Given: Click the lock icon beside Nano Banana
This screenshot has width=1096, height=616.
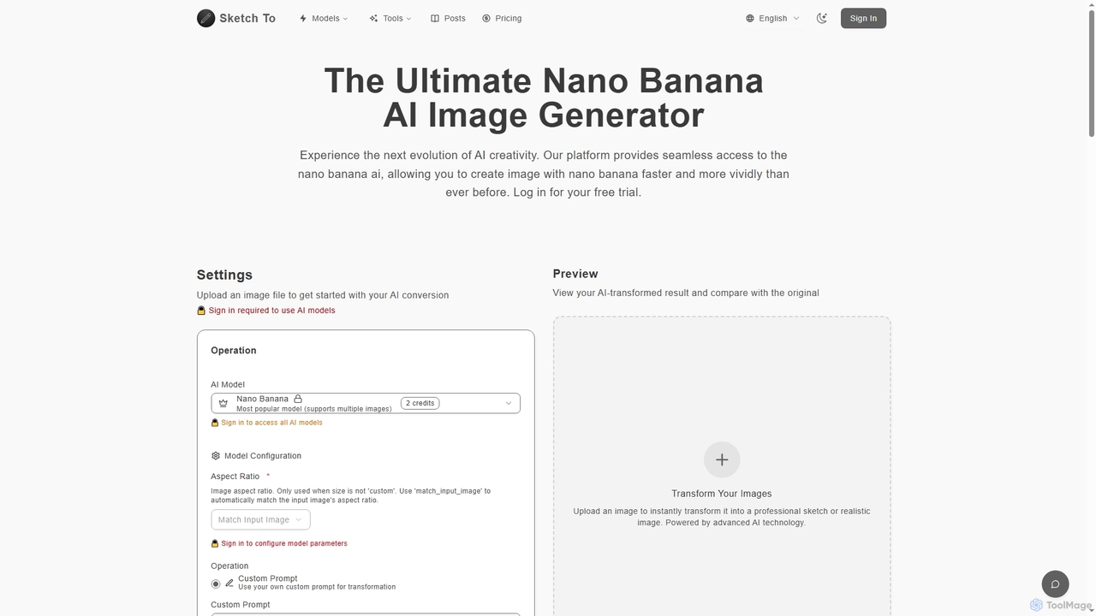Looking at the screenshot, I should (x=298, y=399).
